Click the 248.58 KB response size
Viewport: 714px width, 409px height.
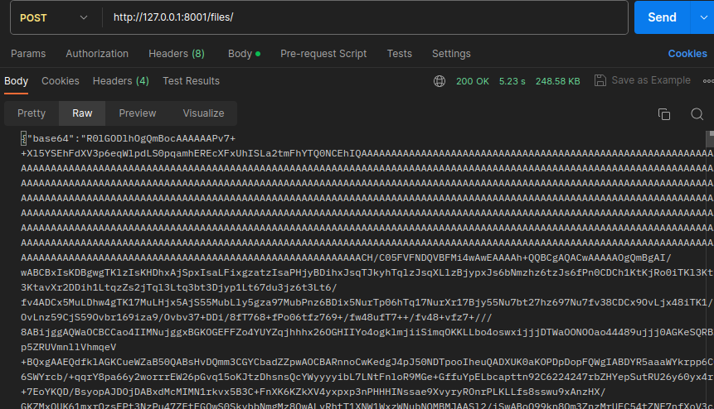click(x=558, y=81)
